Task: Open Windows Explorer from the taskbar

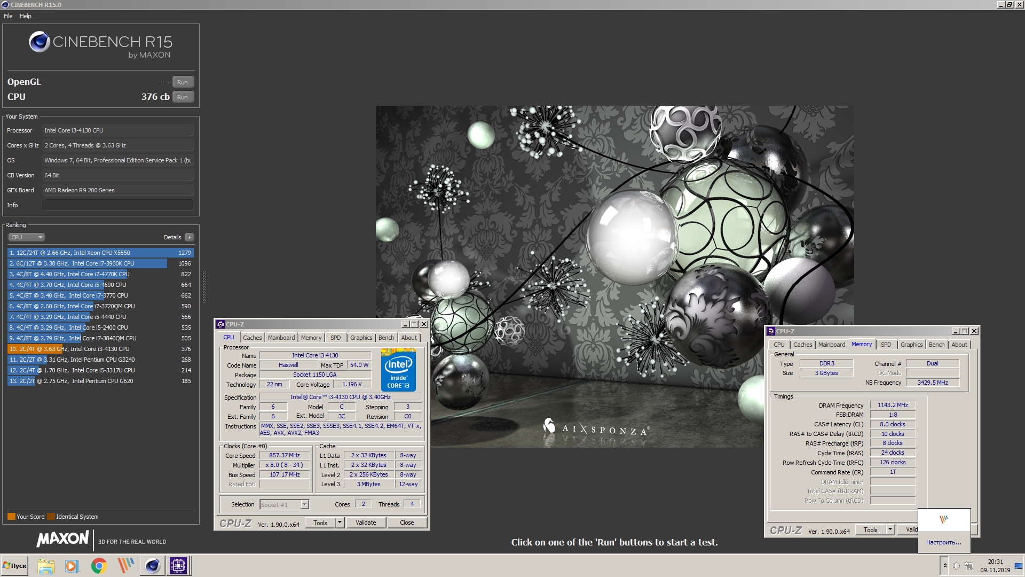Action: tap(46, 566)
